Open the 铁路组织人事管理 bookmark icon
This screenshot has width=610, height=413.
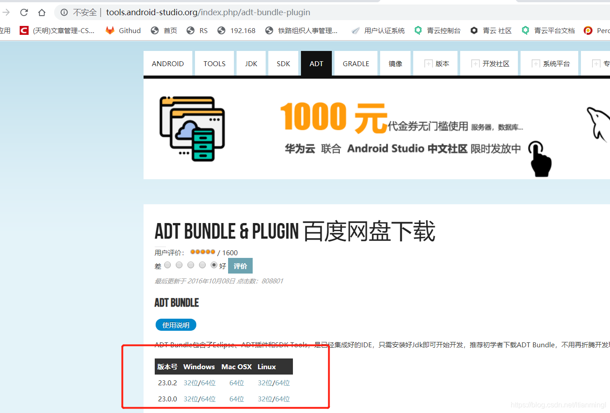coord(269,30)
